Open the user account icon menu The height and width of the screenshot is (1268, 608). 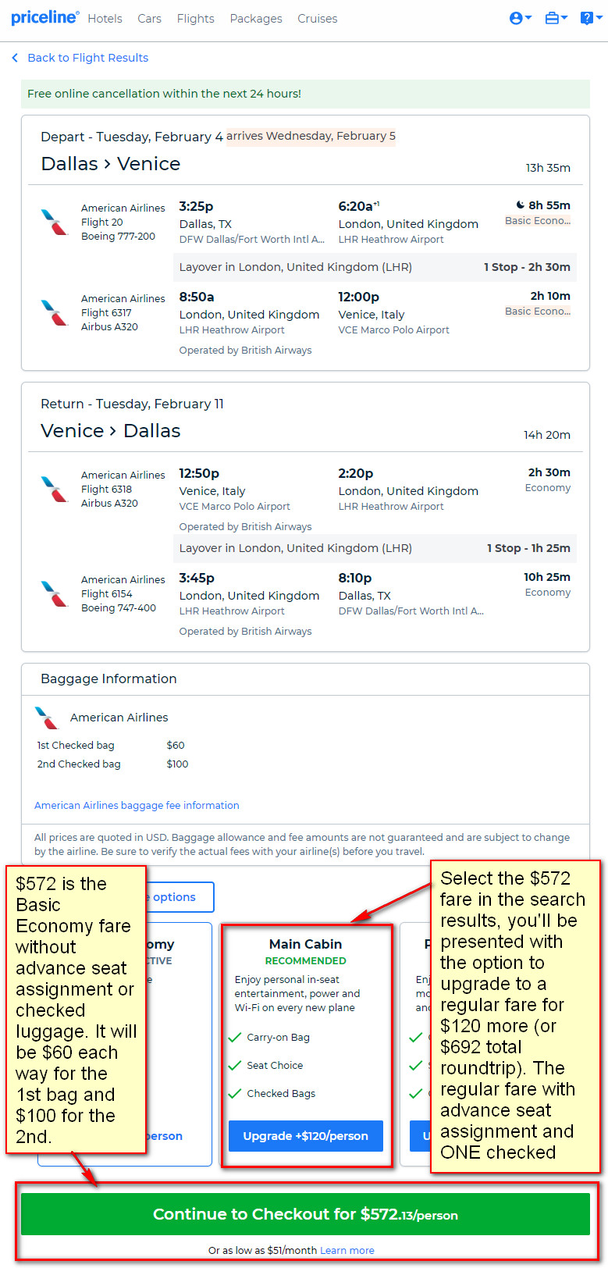pyautogui.click(x=520, y=18)
